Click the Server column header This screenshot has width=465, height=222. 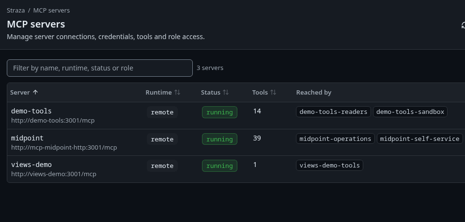[20, 92]
